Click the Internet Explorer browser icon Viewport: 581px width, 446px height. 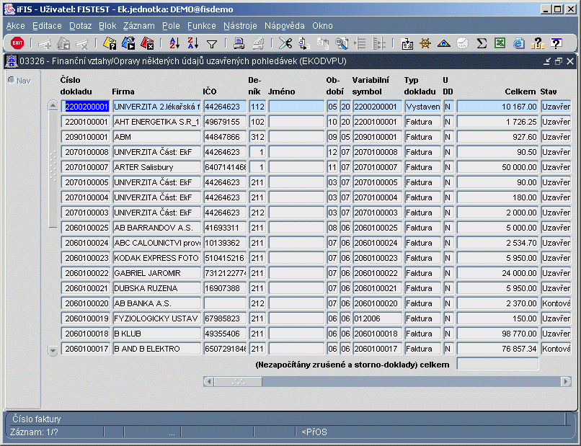(x=519, y=43)
